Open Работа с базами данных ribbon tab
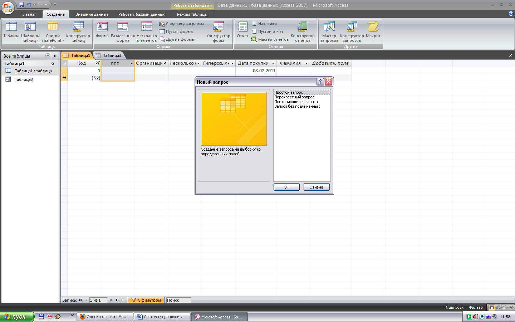The image size is (515, 322). [x=142, y=14]
